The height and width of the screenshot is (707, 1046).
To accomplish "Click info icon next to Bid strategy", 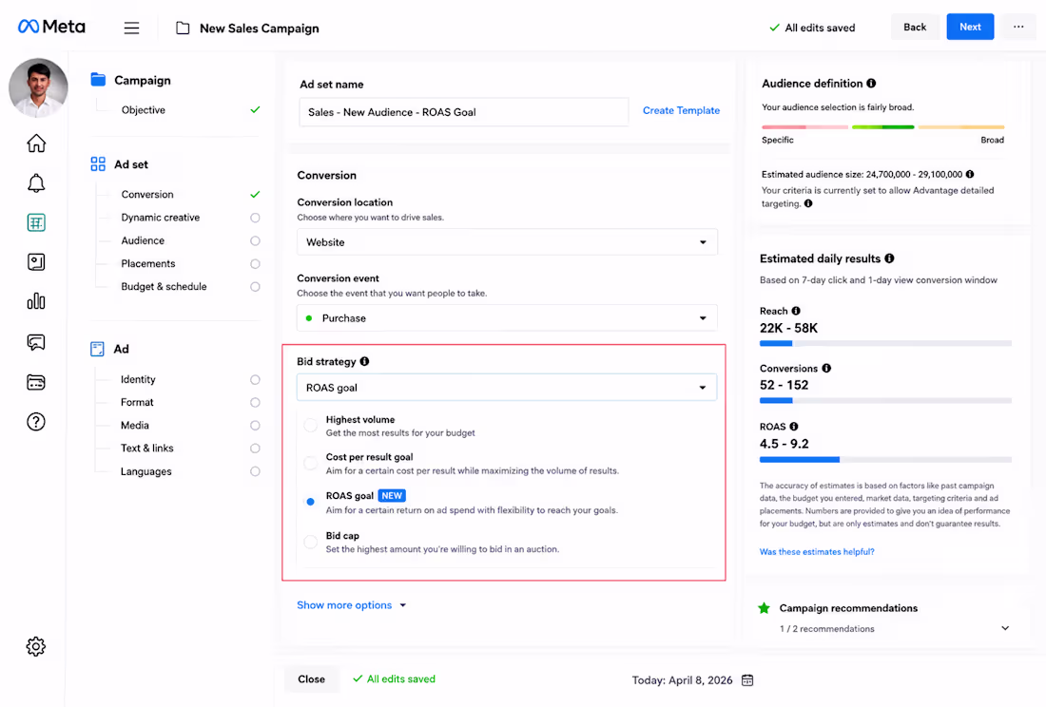I will pyautogui.click(x=364, y=361).
